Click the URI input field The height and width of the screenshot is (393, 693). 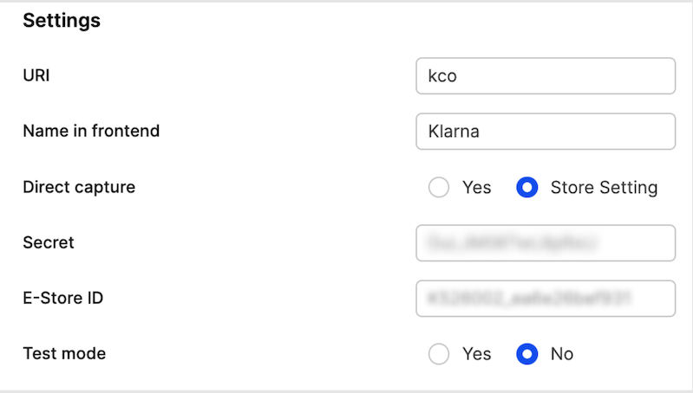pyautogui.click(x=545, y=76)
